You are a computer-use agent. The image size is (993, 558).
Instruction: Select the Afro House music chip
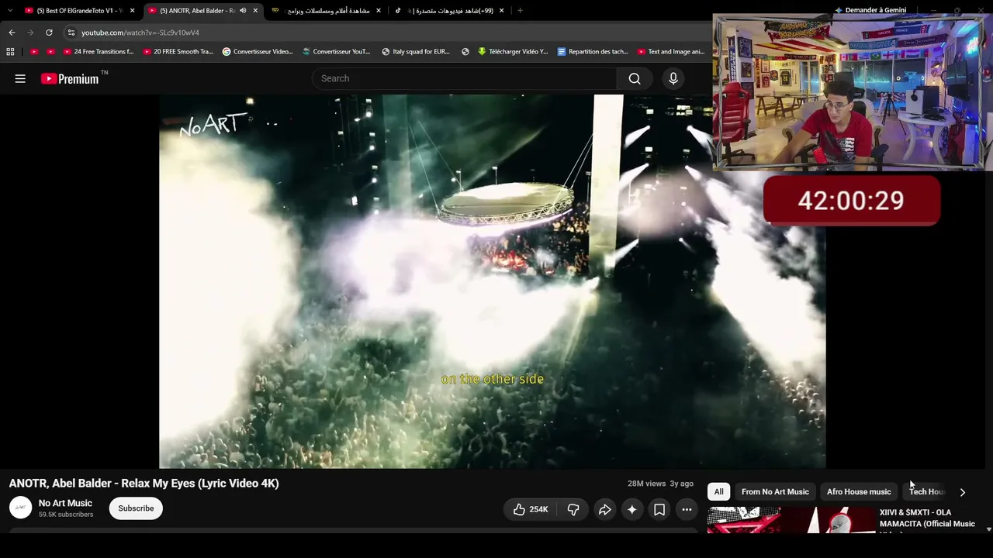tap(859, 492)
